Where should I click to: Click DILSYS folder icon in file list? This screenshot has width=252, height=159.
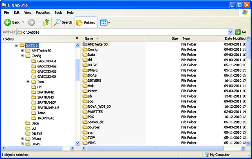(85, 65)
